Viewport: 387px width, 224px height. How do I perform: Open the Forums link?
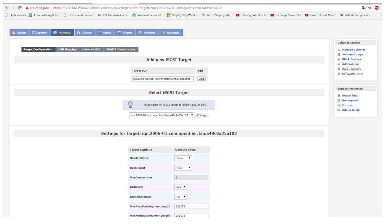click(347, 105)
